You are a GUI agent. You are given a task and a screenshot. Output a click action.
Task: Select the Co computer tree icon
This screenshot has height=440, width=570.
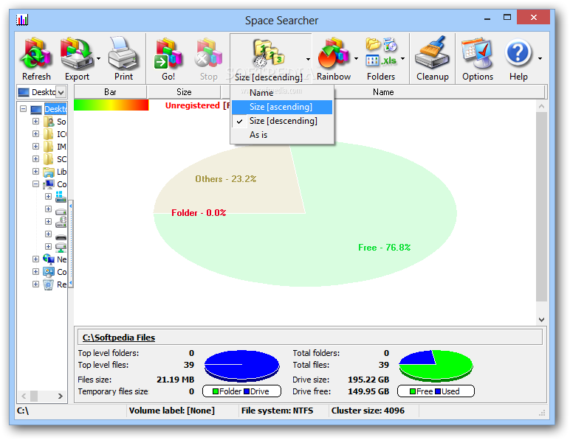pos(49,184)
